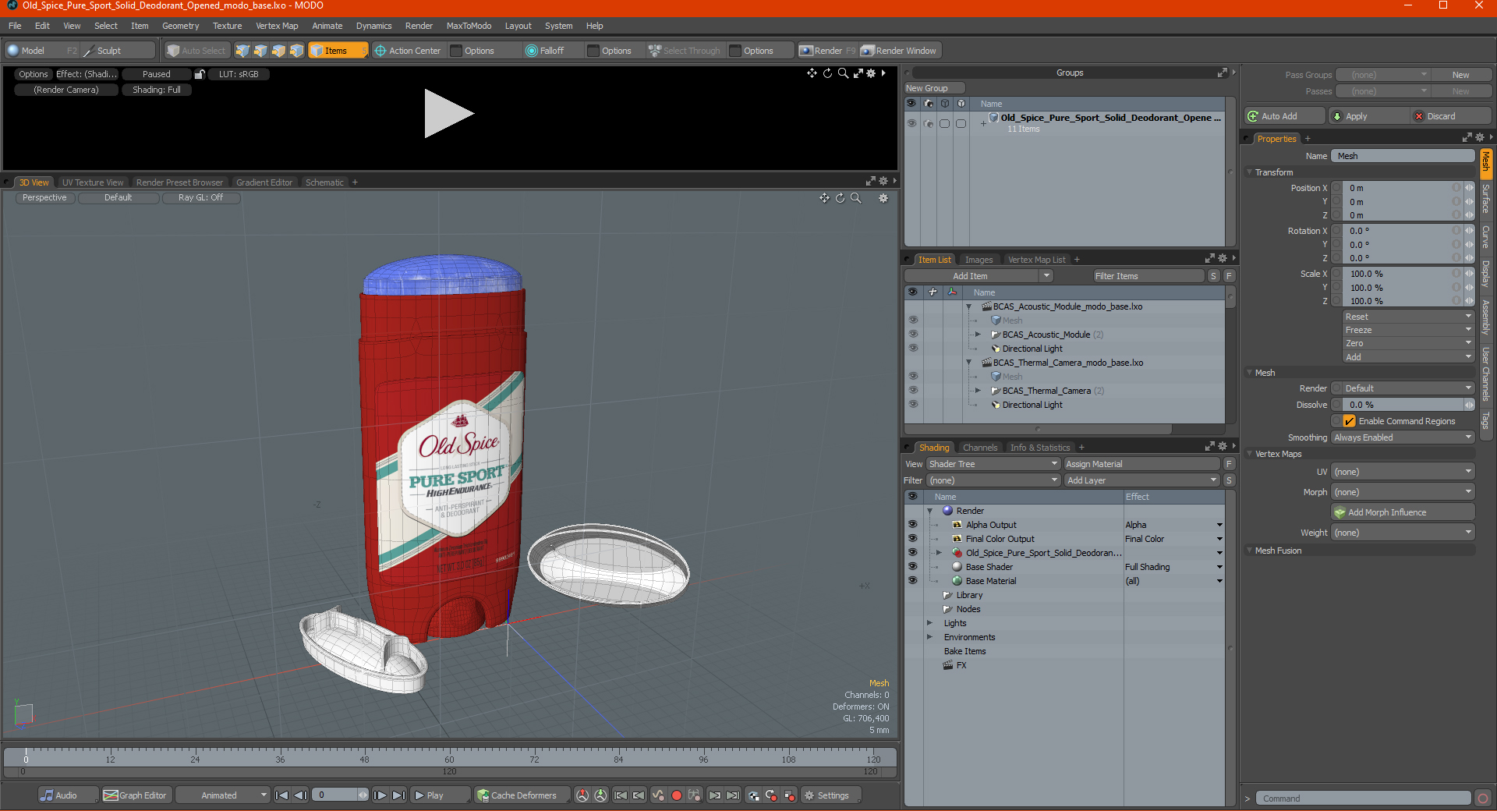Start Render (F9) from toolbar
The width and height of the screenshot is (1497, 811).
[x=827, y=51]
